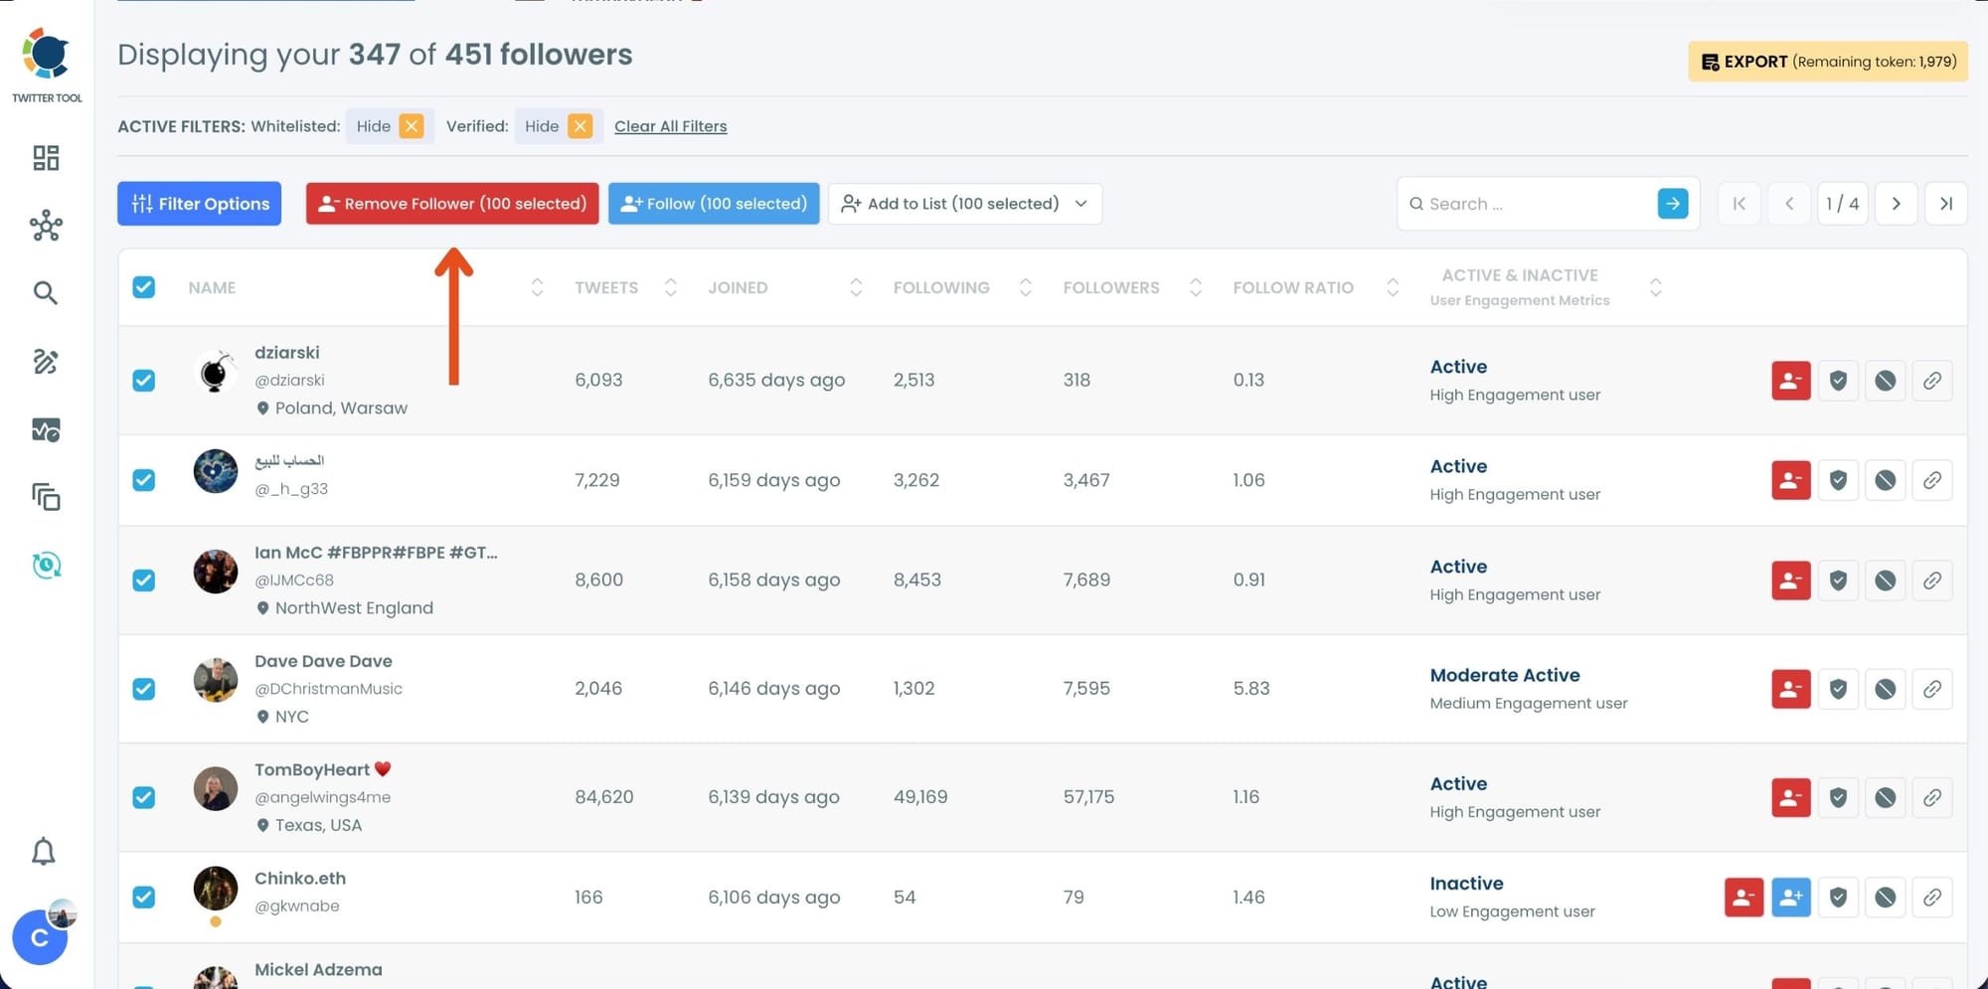Select the compose/edit tool in the sidebar

pyautogui.click(x=46, y=363)
